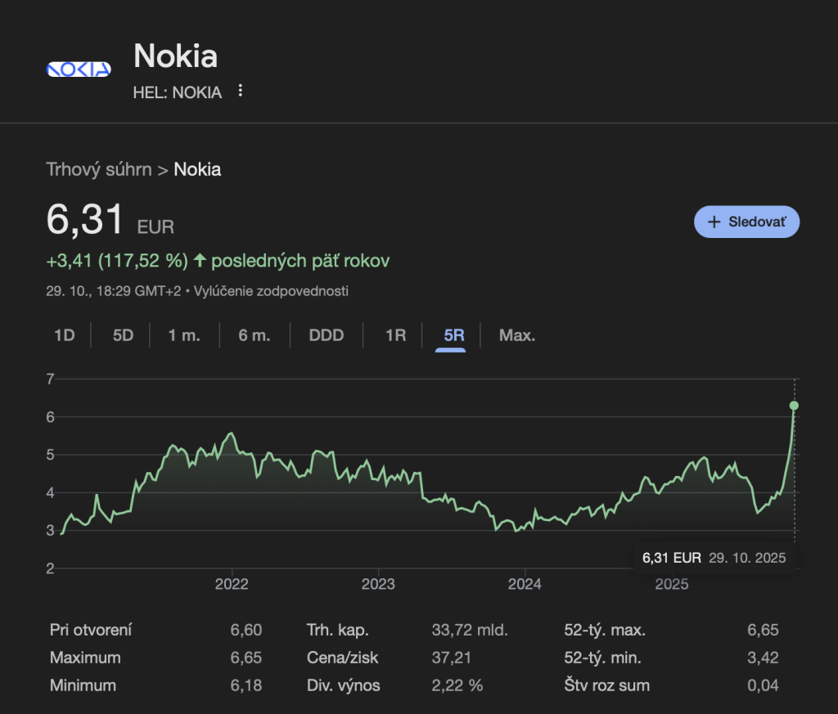Select the 1D time range tab
838x714 pixels.
64,335
